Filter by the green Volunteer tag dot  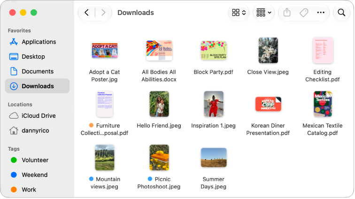[14, 160]
